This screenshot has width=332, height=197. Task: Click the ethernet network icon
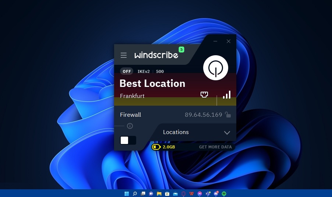(204, 95)
